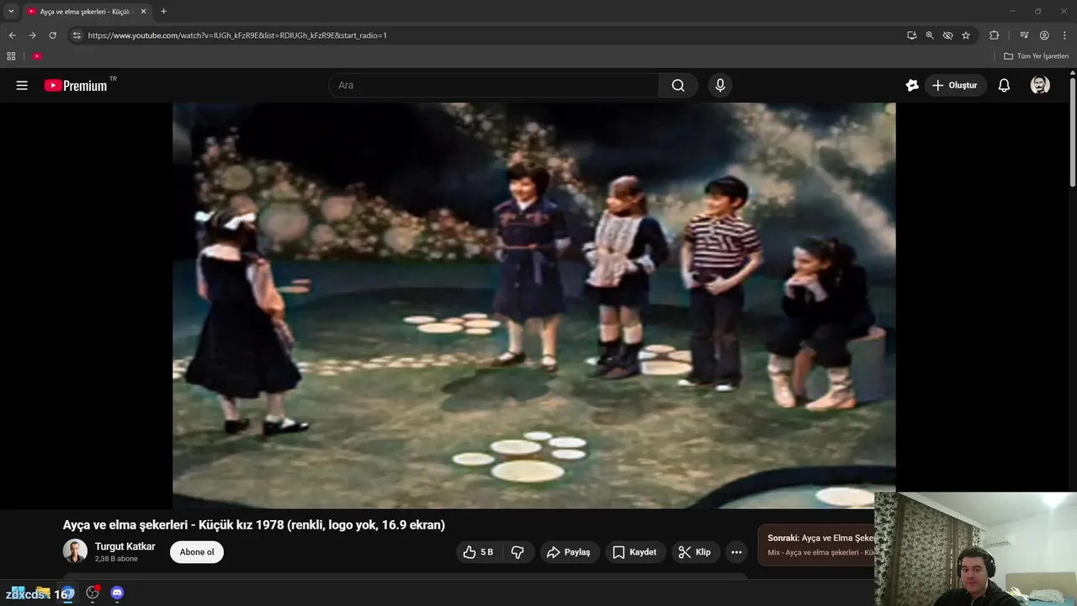Open Turgut Katkar channel avatar
1077x606 pixels.
pos(75,551)
